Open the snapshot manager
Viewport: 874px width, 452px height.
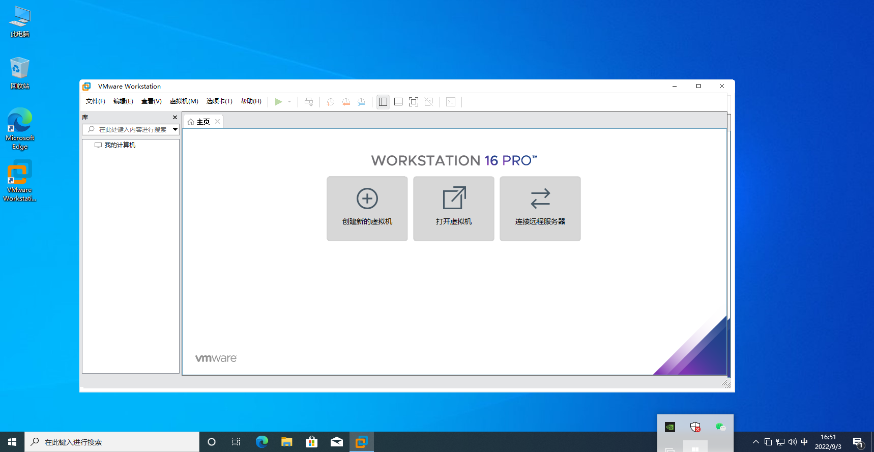(361, 102)
